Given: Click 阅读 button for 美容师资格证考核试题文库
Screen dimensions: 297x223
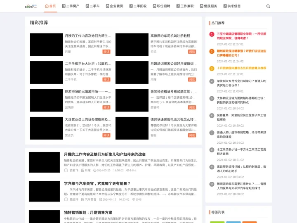Looking at the screenshot, I should click(192, 107).
